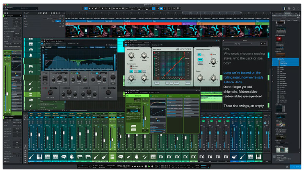Select highlighted green synth channel icon in mixer
The width and height of the screenshot is (304, 172).
click(x=112, y=157)
